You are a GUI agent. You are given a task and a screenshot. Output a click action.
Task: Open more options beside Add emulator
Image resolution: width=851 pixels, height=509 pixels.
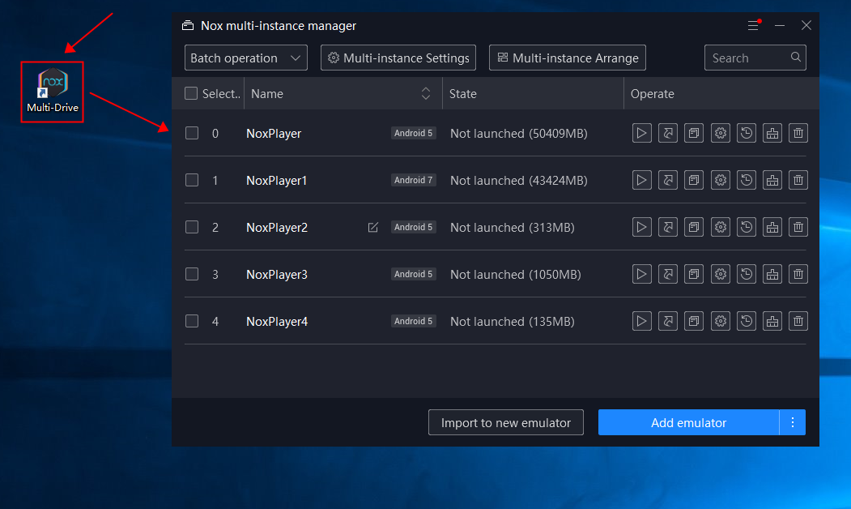point(793,422)
